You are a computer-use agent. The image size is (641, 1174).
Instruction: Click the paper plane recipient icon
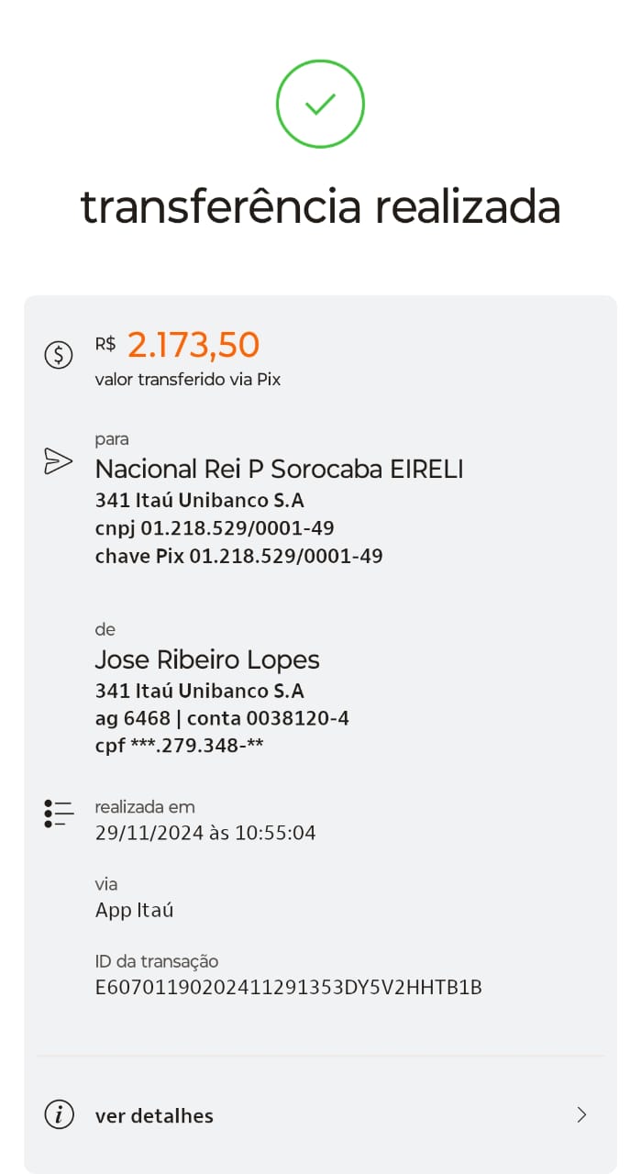(58, 461)
